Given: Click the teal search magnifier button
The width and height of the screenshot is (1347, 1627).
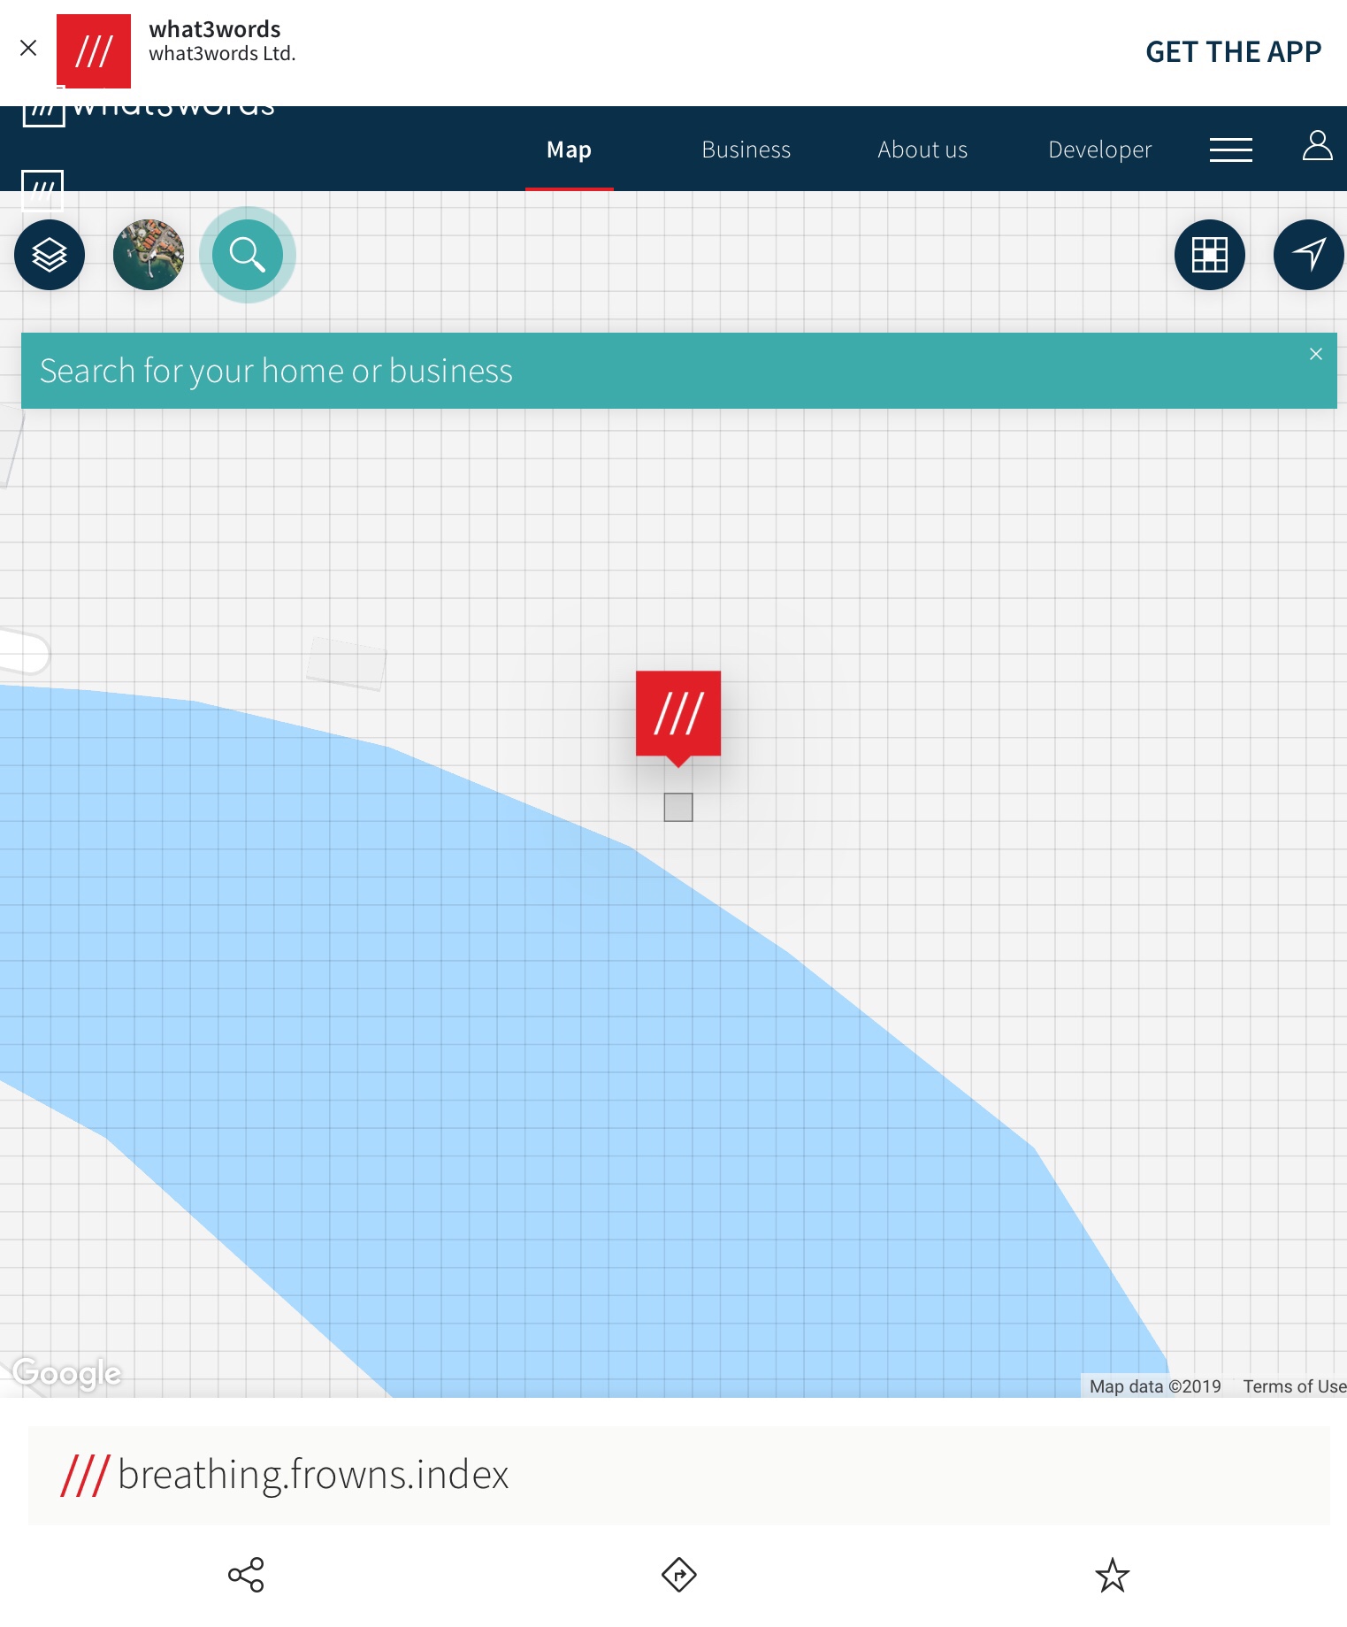Looking at the screenshot, I should click(247, 255).
